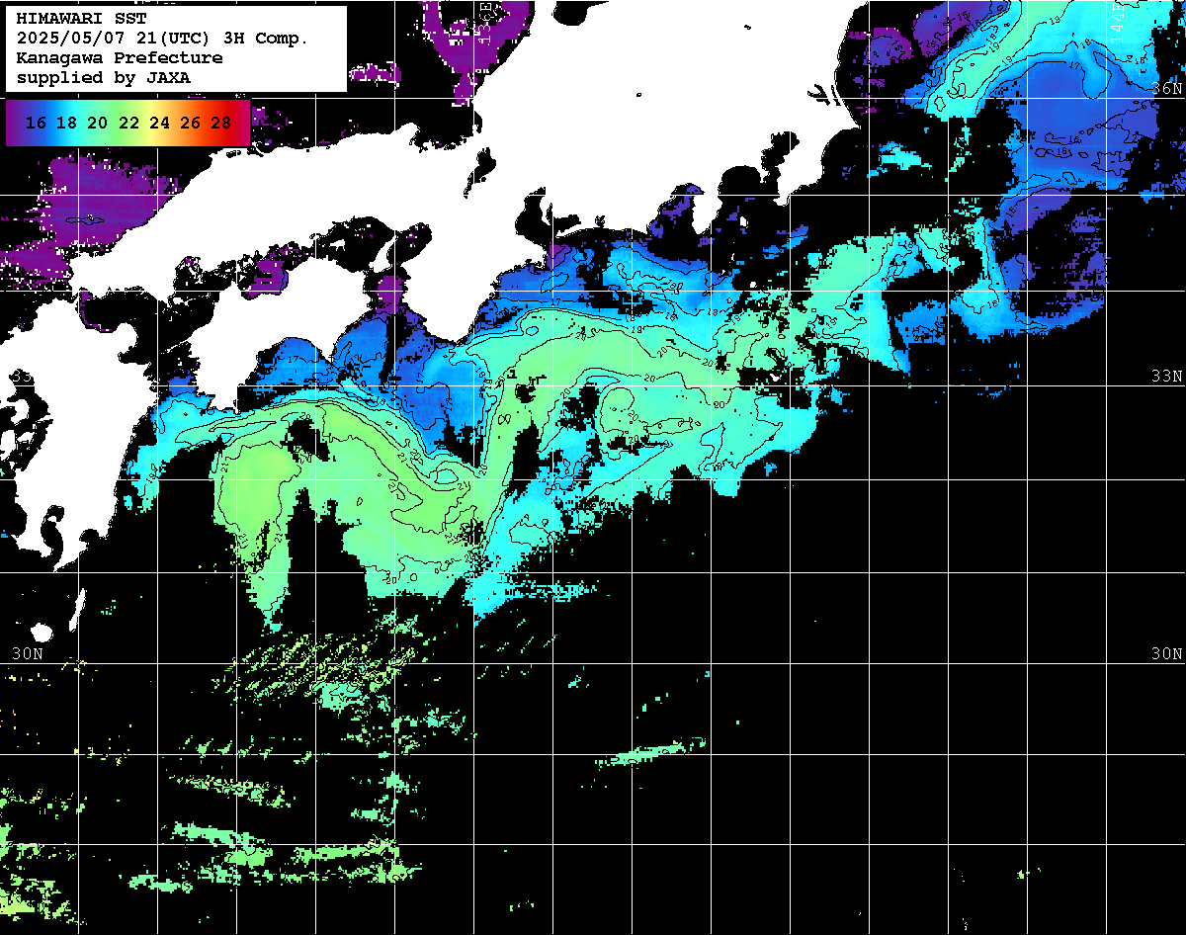Click the 16 value on the color legend
This screenshot has width=1186, height=935.
(37, 124)
